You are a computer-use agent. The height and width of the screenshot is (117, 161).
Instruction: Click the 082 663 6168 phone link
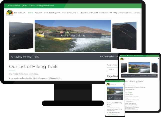tap(15, 5)
